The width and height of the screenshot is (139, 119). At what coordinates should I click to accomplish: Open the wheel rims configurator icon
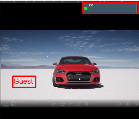[62, 104]
